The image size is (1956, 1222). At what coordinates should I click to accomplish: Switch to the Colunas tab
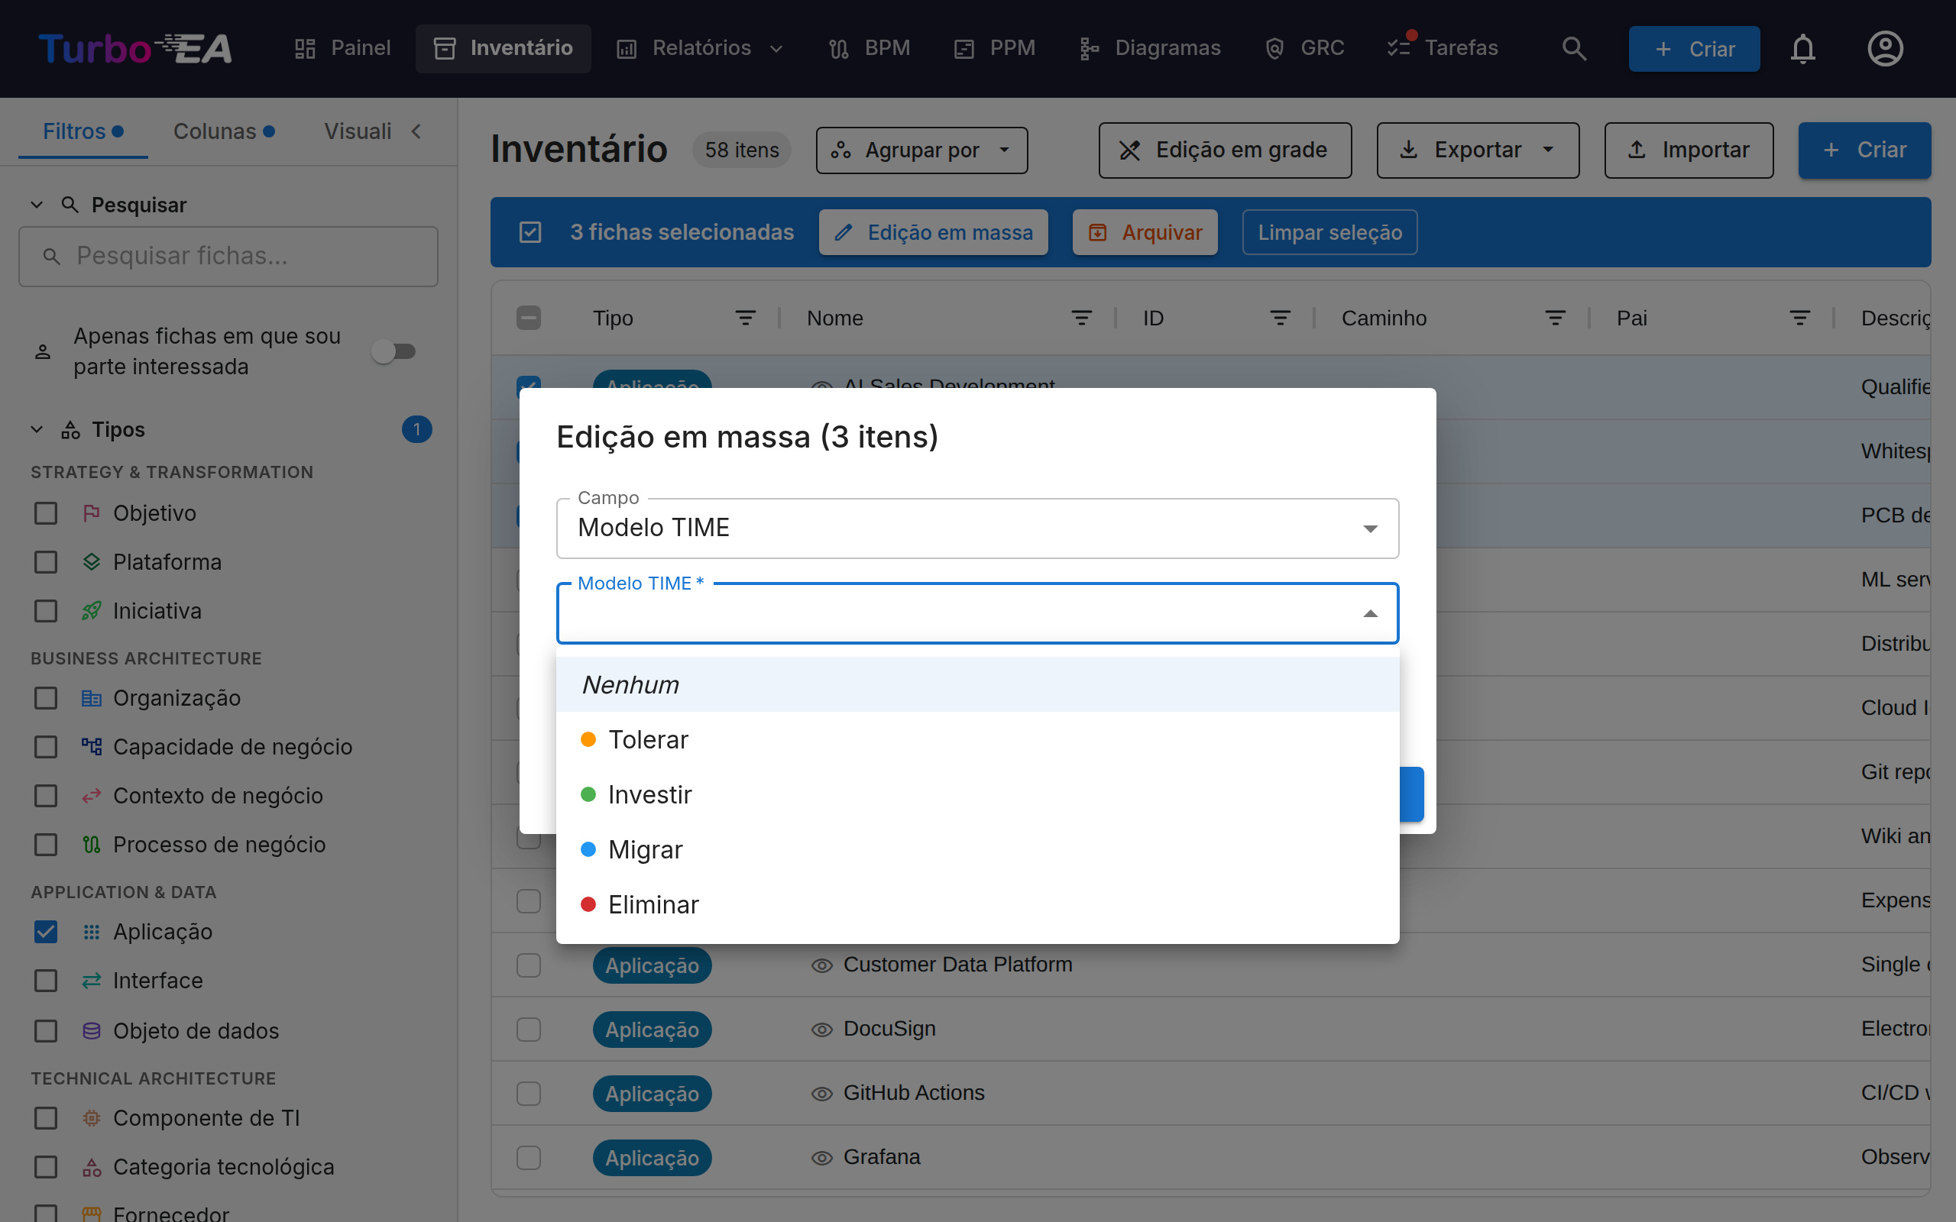coord(224,131)
